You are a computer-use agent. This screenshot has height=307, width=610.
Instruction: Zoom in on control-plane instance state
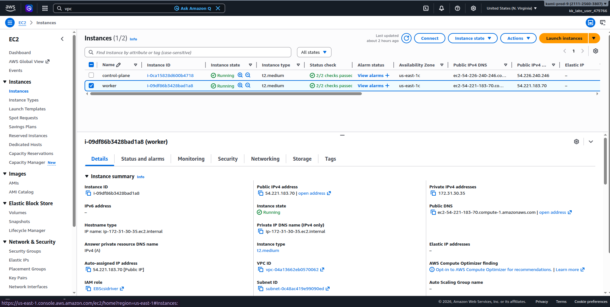pyautogui.click(x=240, y=75)
